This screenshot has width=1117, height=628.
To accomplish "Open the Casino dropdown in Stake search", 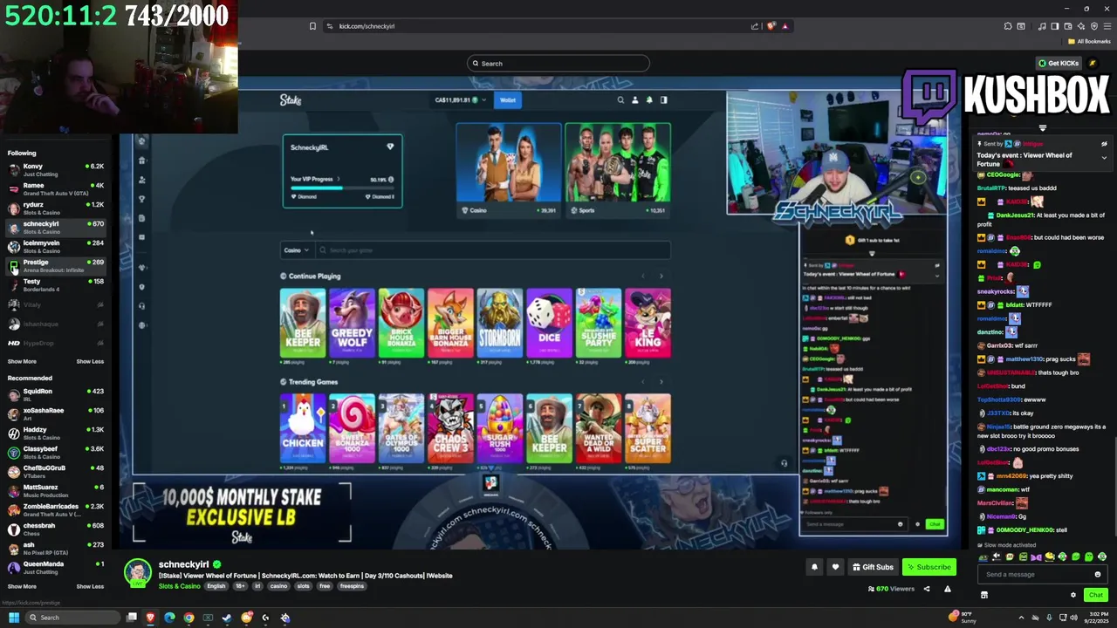I will point(297,250).
